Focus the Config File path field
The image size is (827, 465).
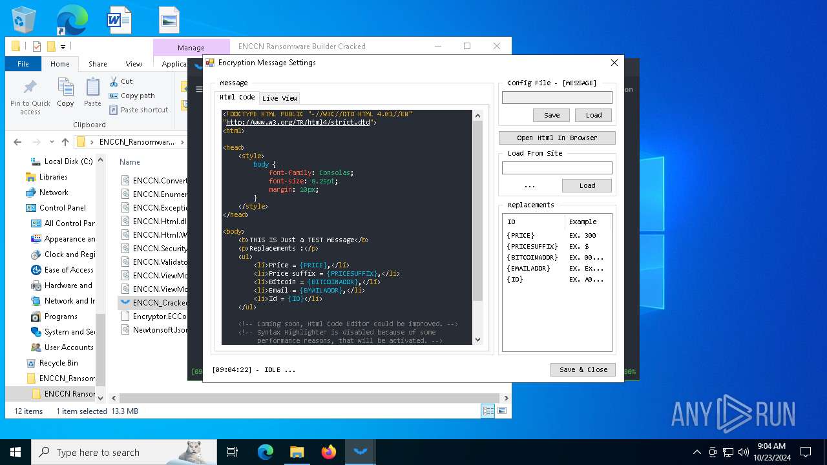[x=557, y=98]
